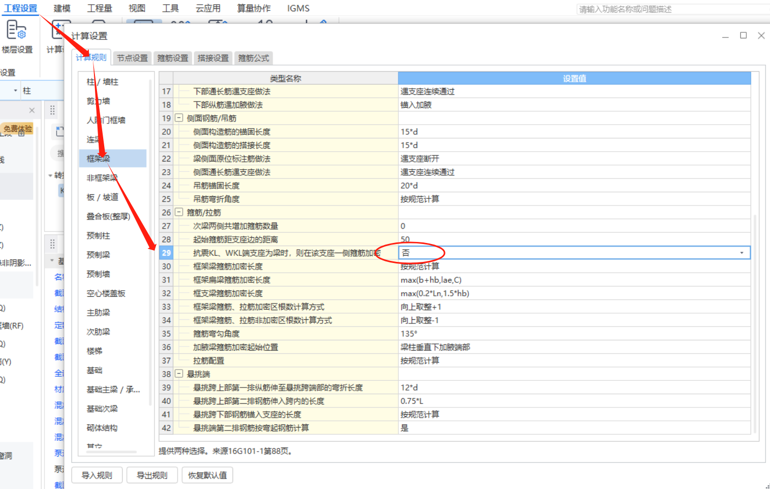Open the 建模 menu
This screenshot has width=770, height=489.
click(x=62, y=8)
